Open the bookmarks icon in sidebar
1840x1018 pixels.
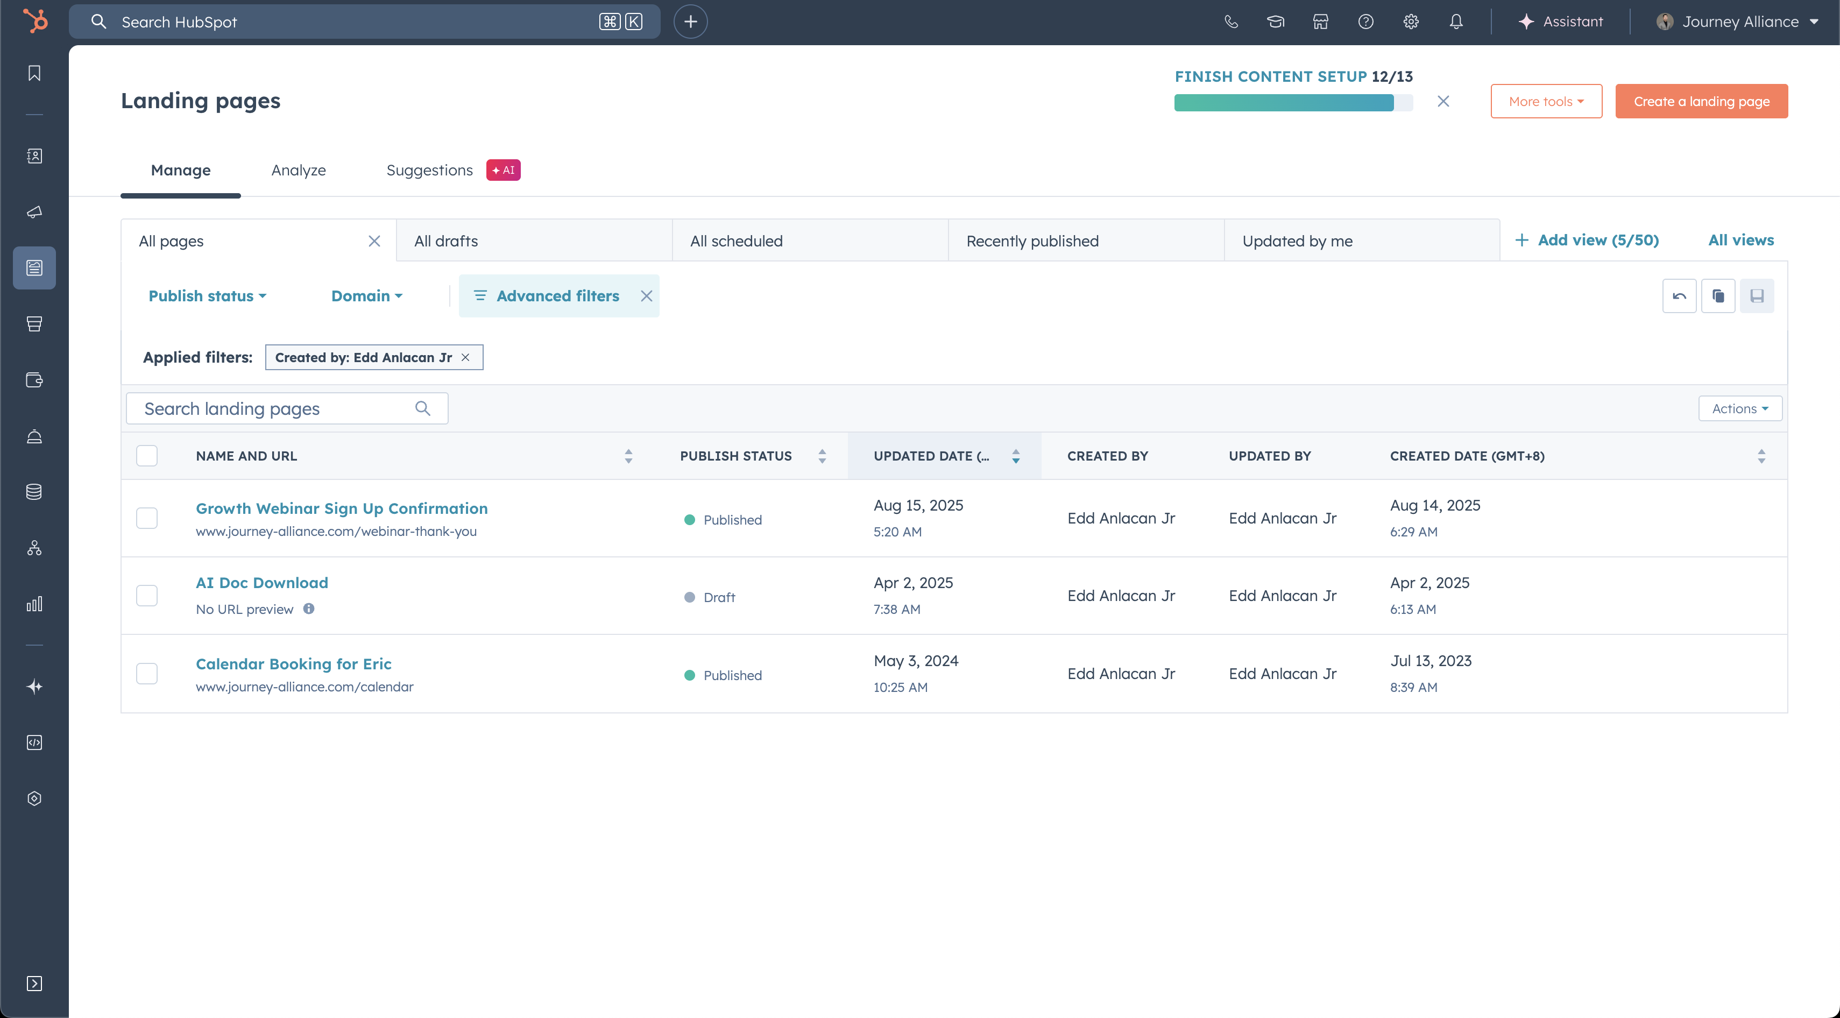[x=34, y=73]
